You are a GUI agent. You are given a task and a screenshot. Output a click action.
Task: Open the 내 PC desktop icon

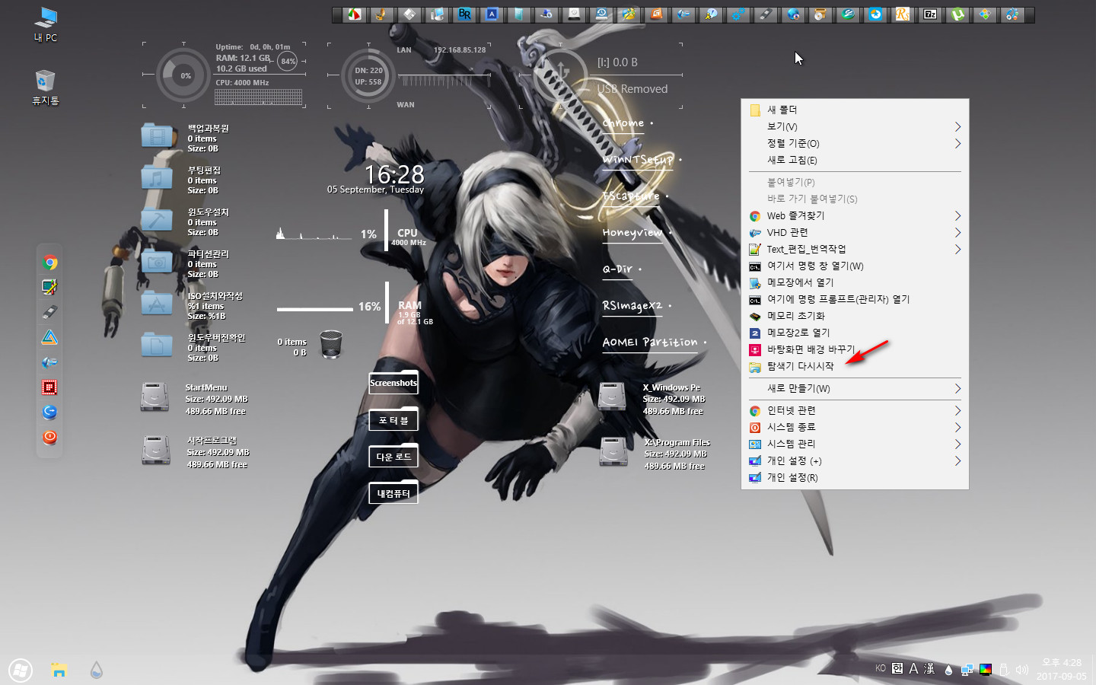46,24
